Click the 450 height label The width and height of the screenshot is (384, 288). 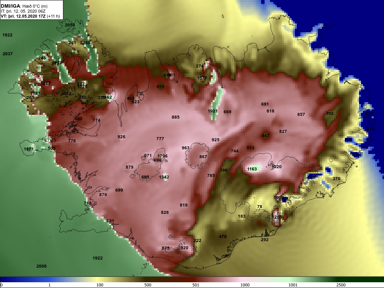pyautogui.click(x=160, y=86)
